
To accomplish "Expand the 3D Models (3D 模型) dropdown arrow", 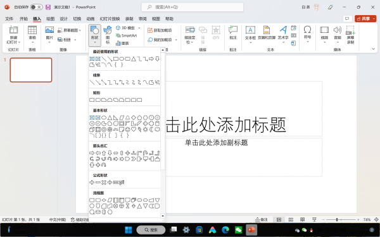I will [139, 28].
